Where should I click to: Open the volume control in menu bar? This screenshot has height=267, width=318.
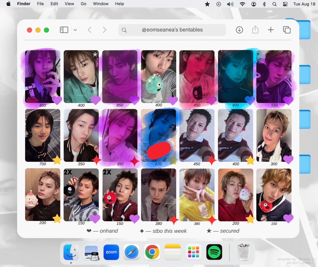(x=230, y=4)
